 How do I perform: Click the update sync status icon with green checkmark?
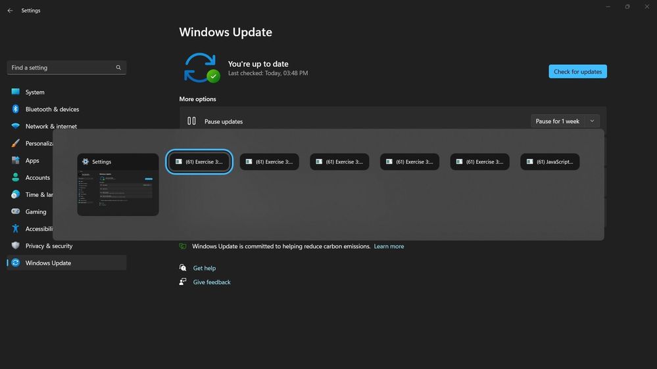[202, 68]
